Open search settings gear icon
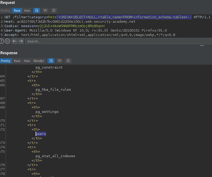The height and width of the screenshot is (177, 212). tap(7, 41)
